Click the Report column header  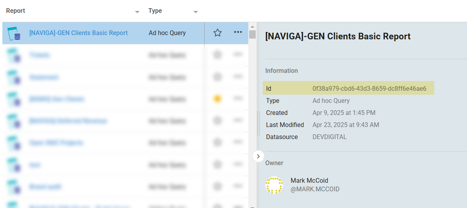coord(16,11)
